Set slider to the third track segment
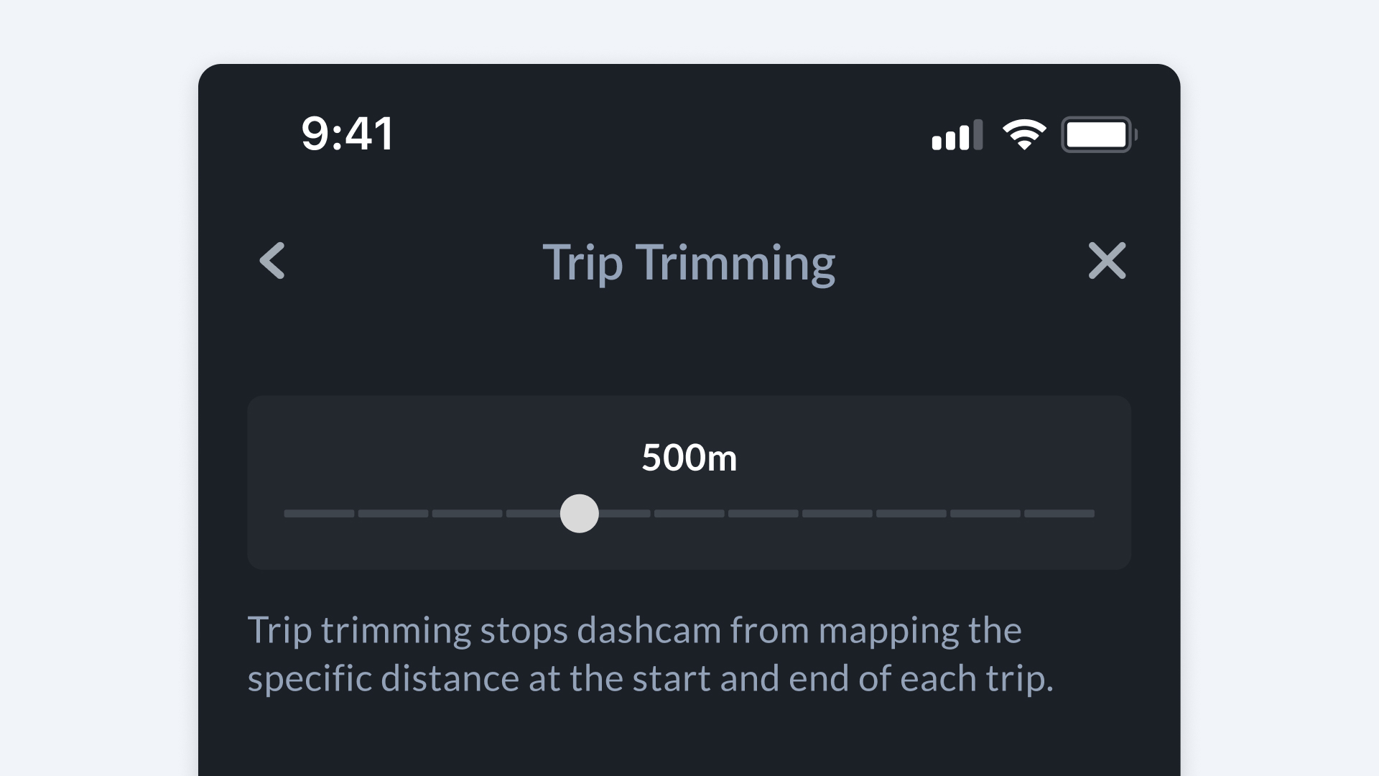This screenshot has width=1379, height=776. point(467,514)
